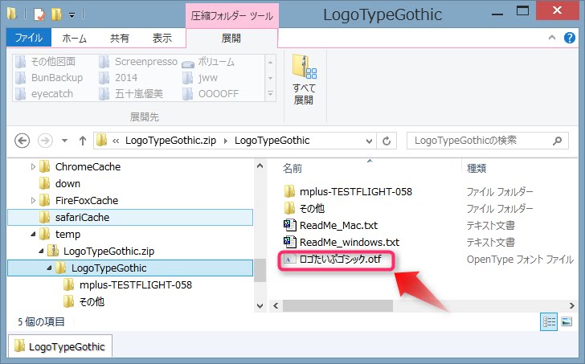
Task: Click the Forward navigation arrow
Action: point(45,141)
